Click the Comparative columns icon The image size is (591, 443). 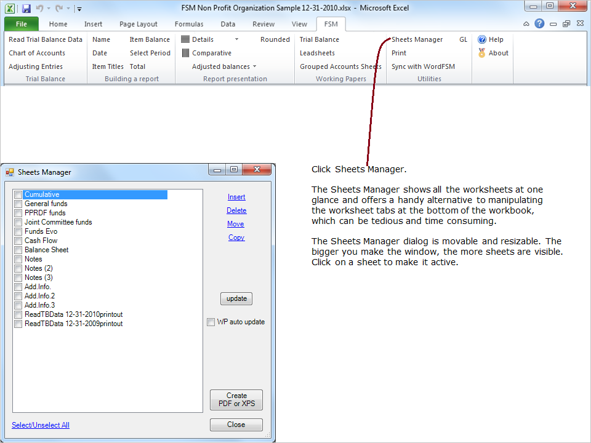(185, 53)
